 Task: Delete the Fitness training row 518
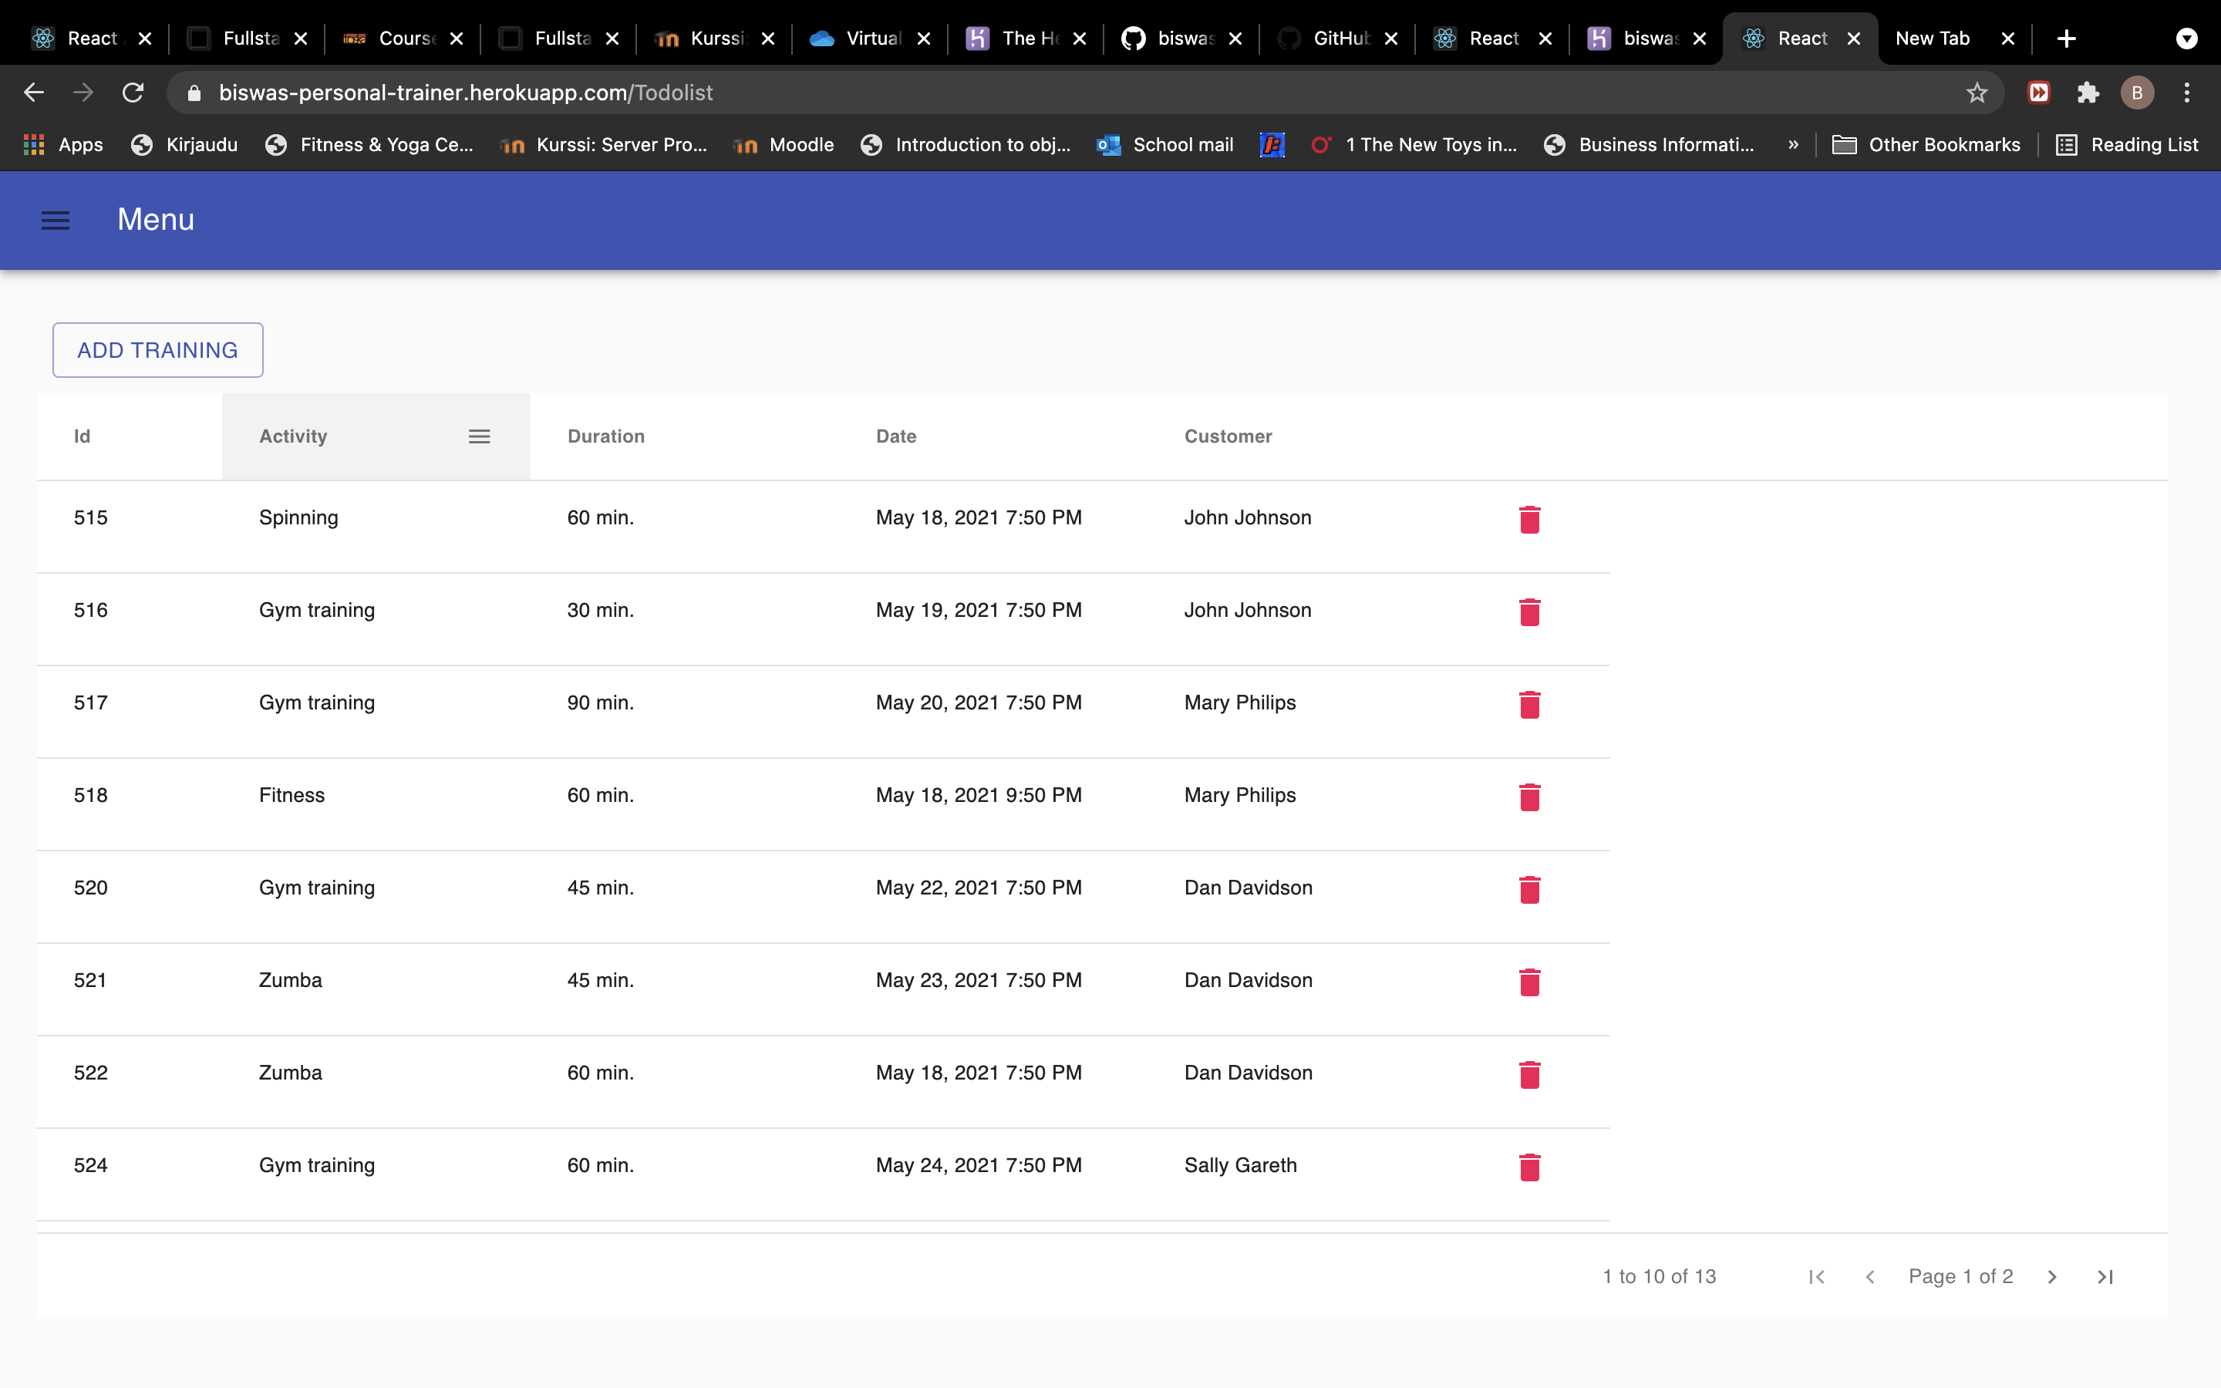(1529, 797)
